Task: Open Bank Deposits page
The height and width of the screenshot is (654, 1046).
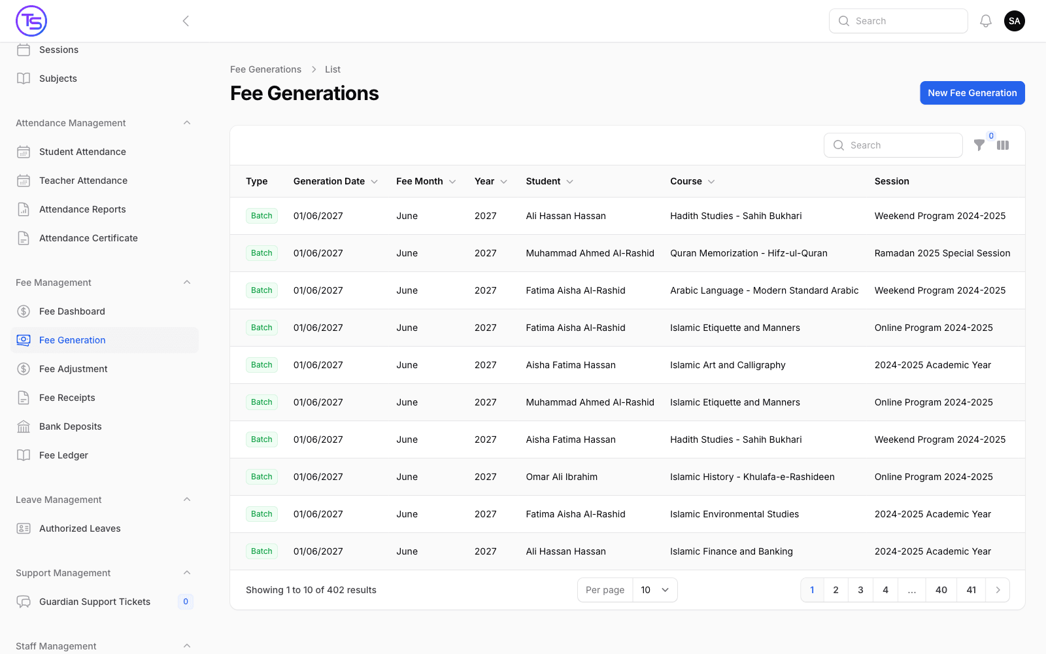Action: coord(105,426)
